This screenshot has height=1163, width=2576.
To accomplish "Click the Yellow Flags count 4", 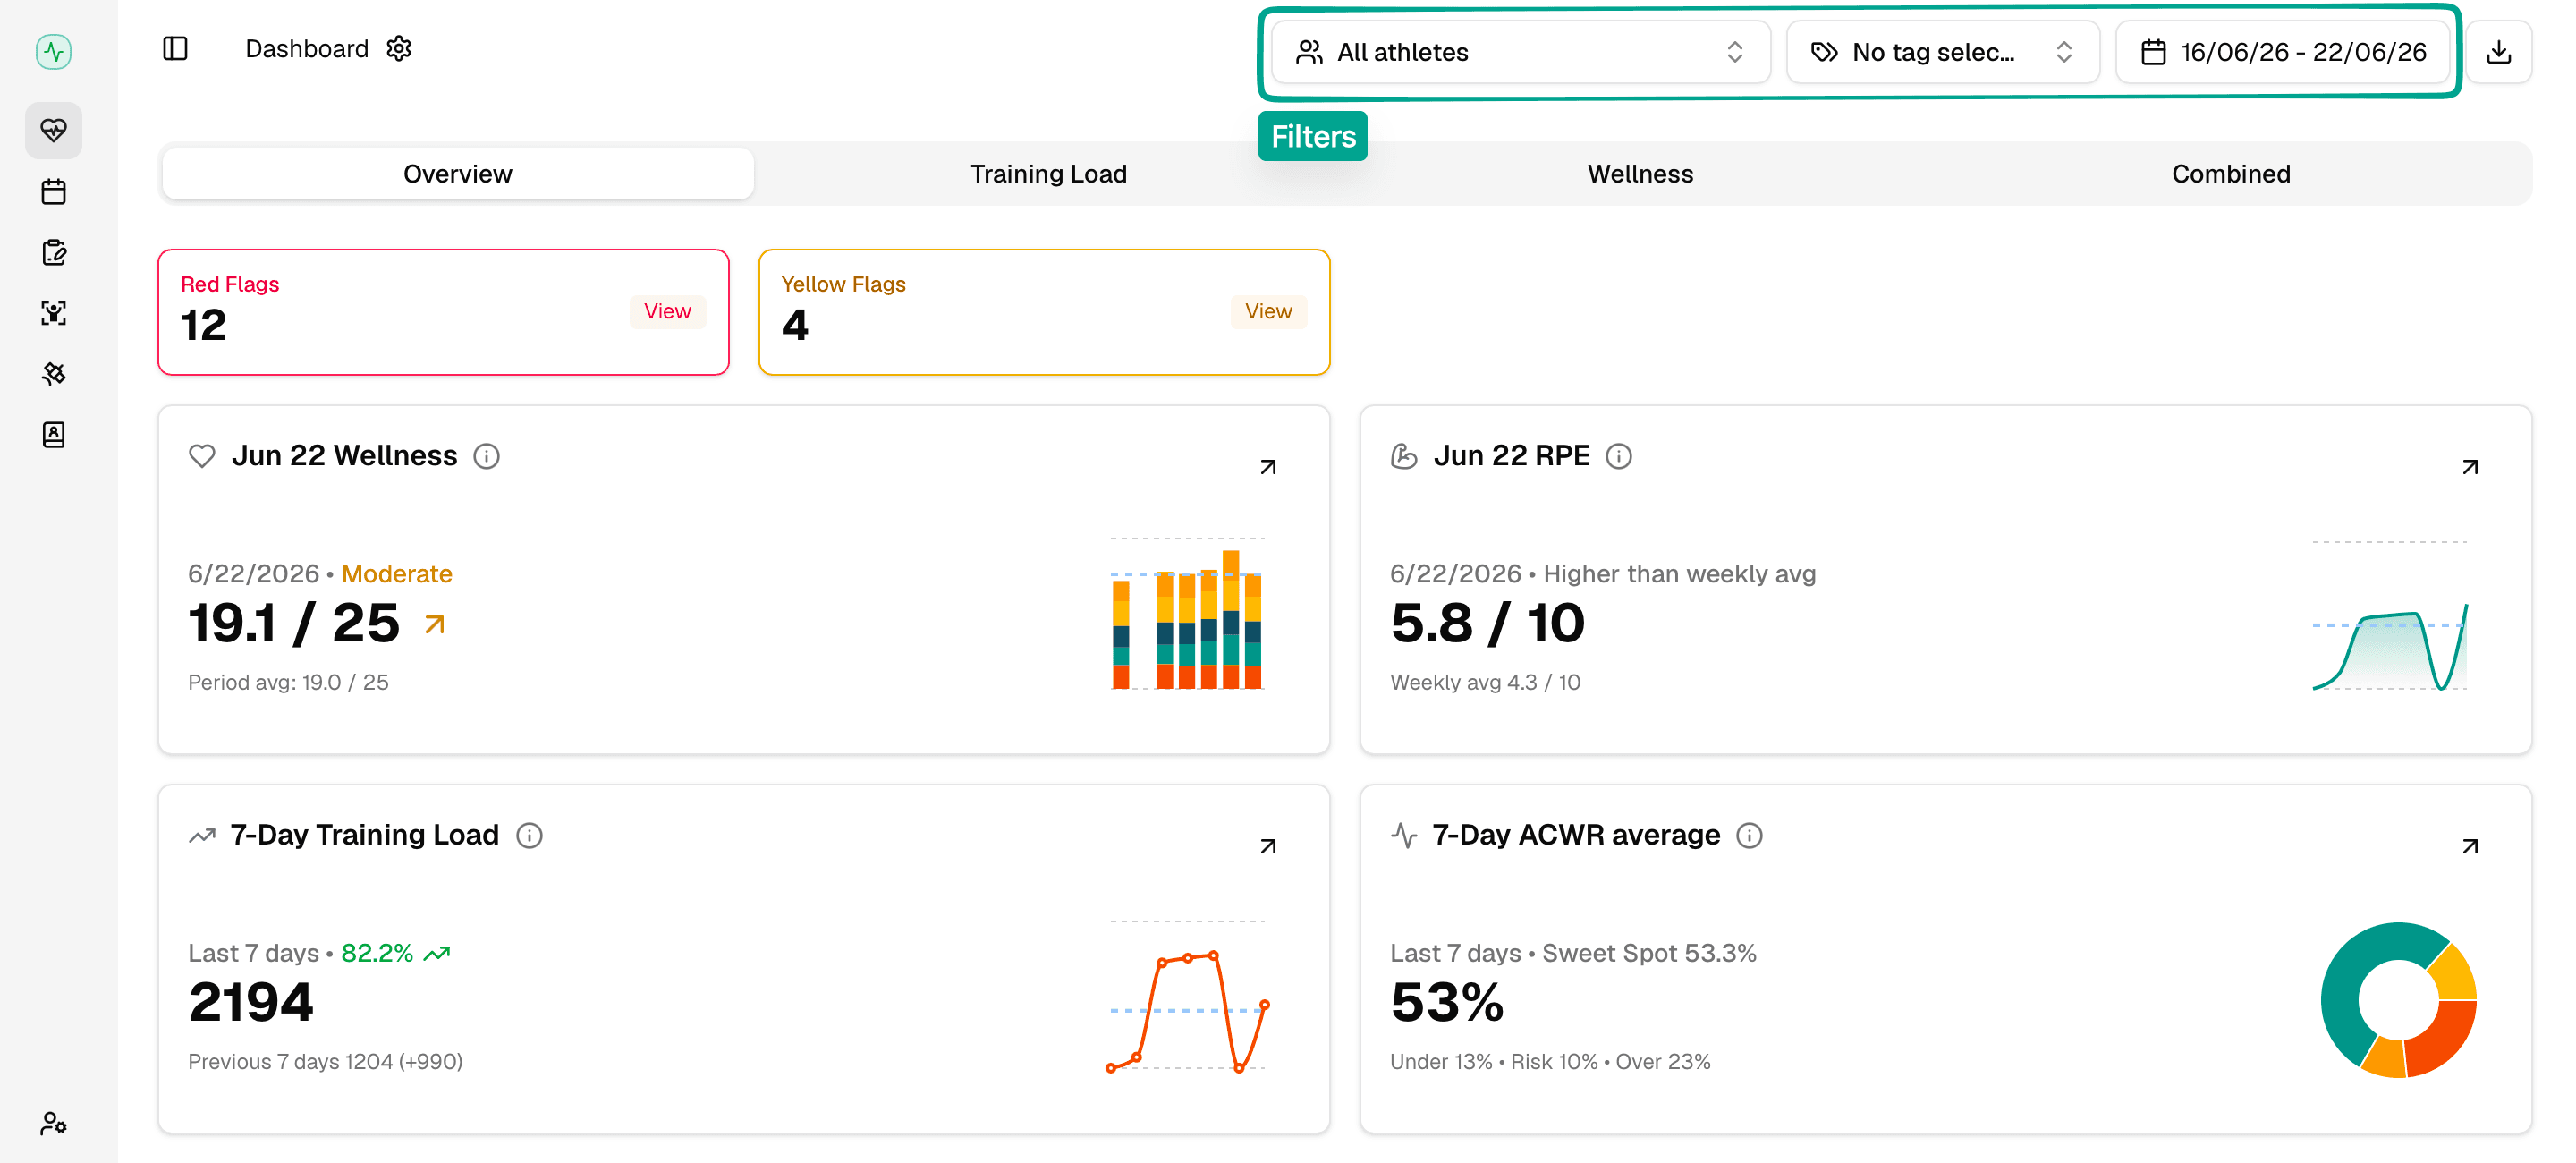I will click(795, 325).
